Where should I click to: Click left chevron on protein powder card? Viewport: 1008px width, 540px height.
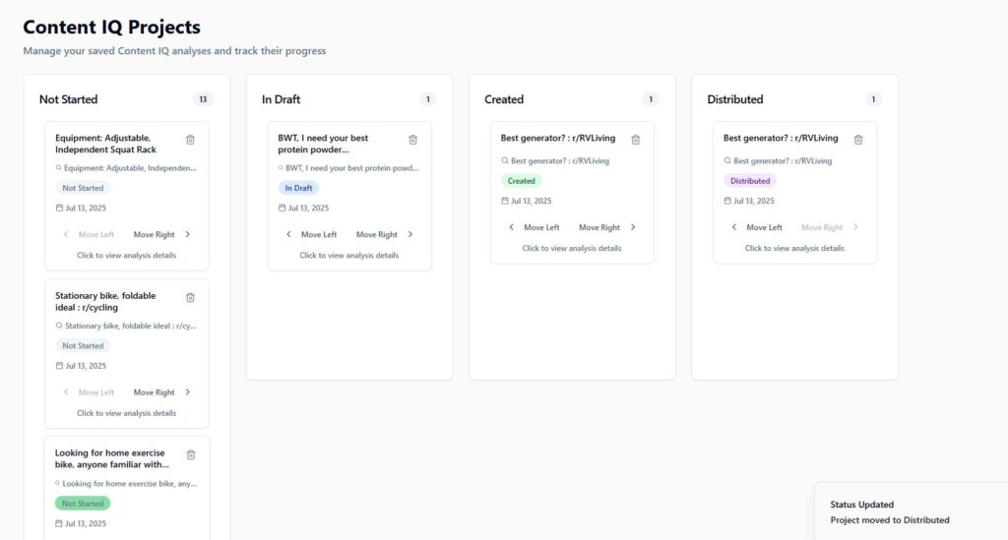pyautogui.click(x=288, y=234)
